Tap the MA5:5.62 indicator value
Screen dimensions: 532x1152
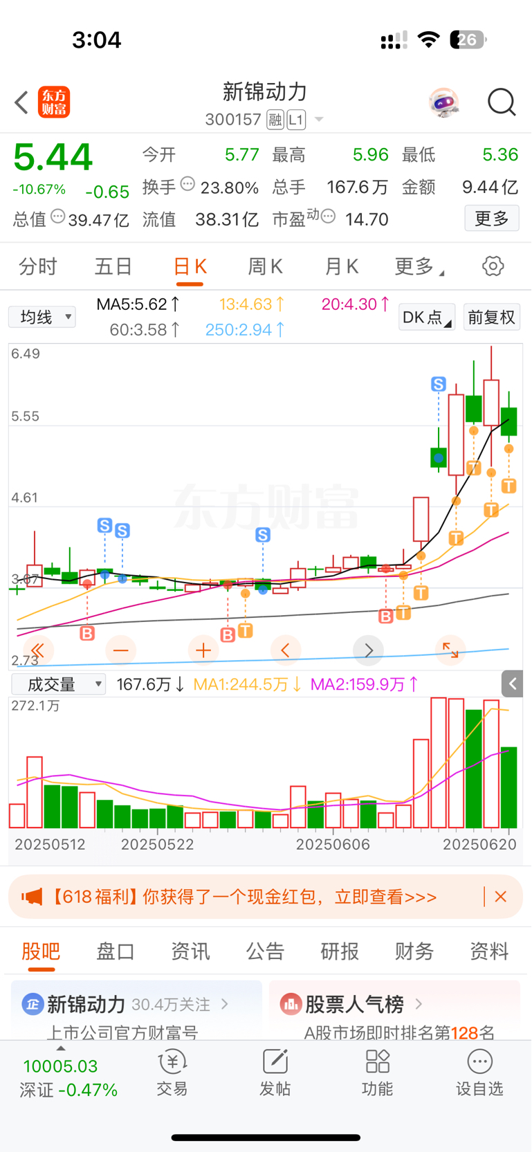coord(138,304)
